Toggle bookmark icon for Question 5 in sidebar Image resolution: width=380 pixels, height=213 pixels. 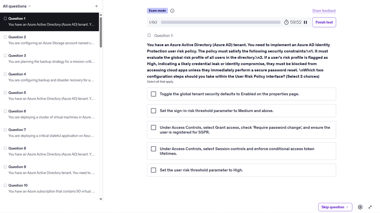click(x=5, y=93)
